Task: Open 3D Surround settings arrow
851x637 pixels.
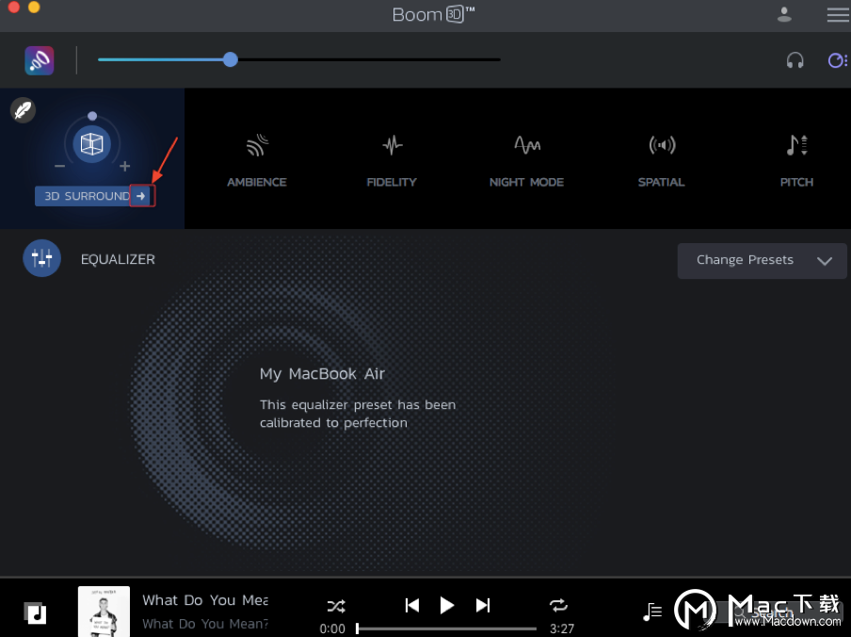Action: click(141, 196)
